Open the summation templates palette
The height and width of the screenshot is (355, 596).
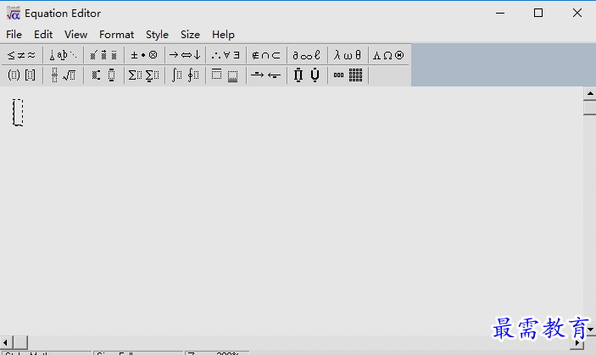(144, 75)
